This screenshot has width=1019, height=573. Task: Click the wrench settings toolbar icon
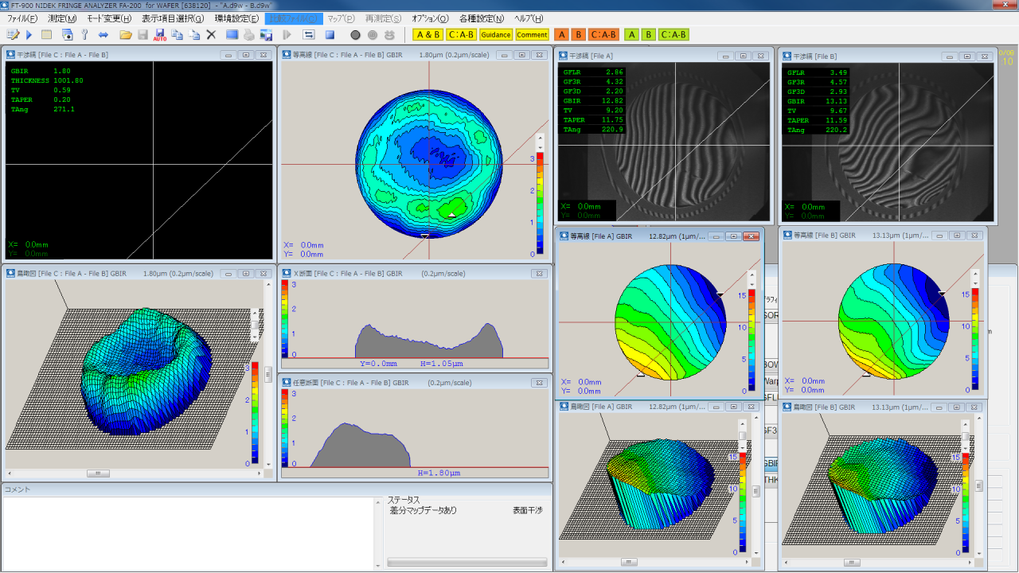point(84,35)
